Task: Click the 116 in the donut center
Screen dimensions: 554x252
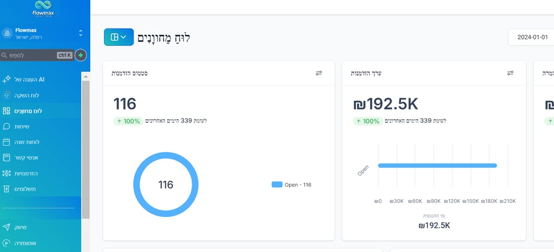Action: point(166,185)
